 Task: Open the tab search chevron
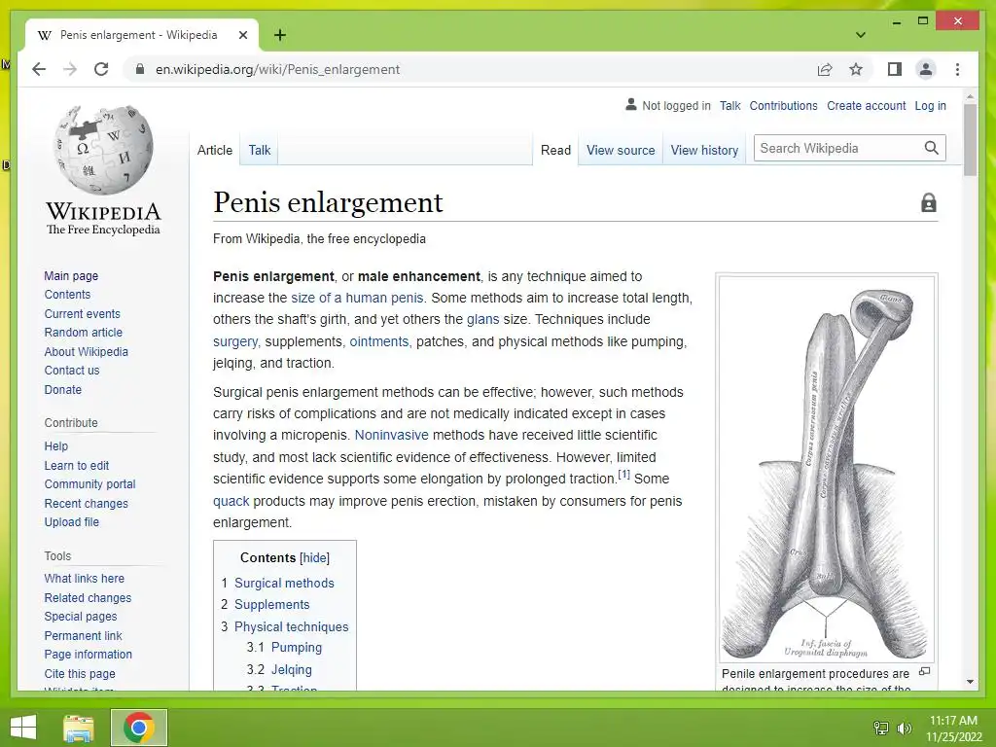pyautogui.click(x=861, y=35)
